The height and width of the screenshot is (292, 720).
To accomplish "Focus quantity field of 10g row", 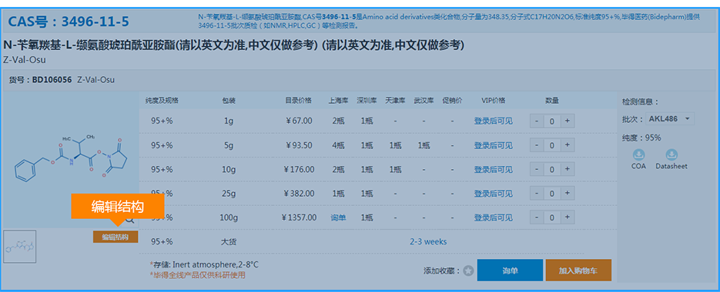I will coord(552,169).
